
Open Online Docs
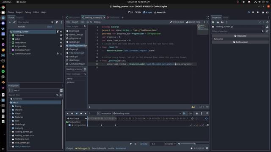tap(177, 22)
